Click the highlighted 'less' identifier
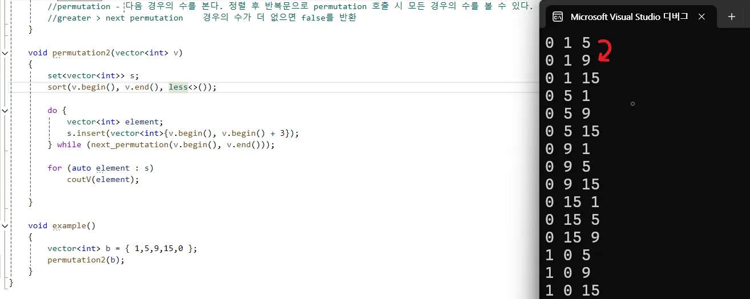This screenshot has width=750, height=299. click(178, 87)
